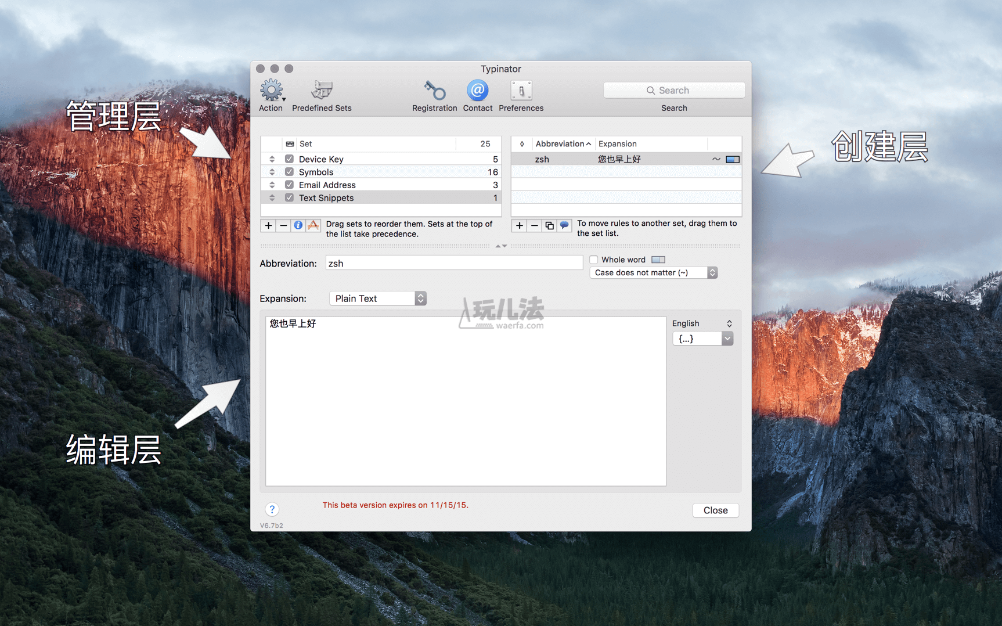Viewport: 1002px width, 626px height.
Task: Click the word-mode indicator in zsh row
Action: tap(733, 159)
